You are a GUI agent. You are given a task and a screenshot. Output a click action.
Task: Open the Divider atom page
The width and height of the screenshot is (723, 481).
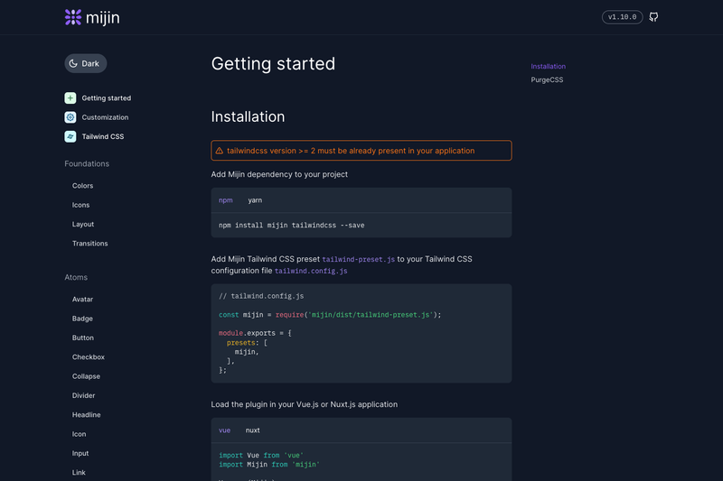pyautogui.click(x=83, y=396)
